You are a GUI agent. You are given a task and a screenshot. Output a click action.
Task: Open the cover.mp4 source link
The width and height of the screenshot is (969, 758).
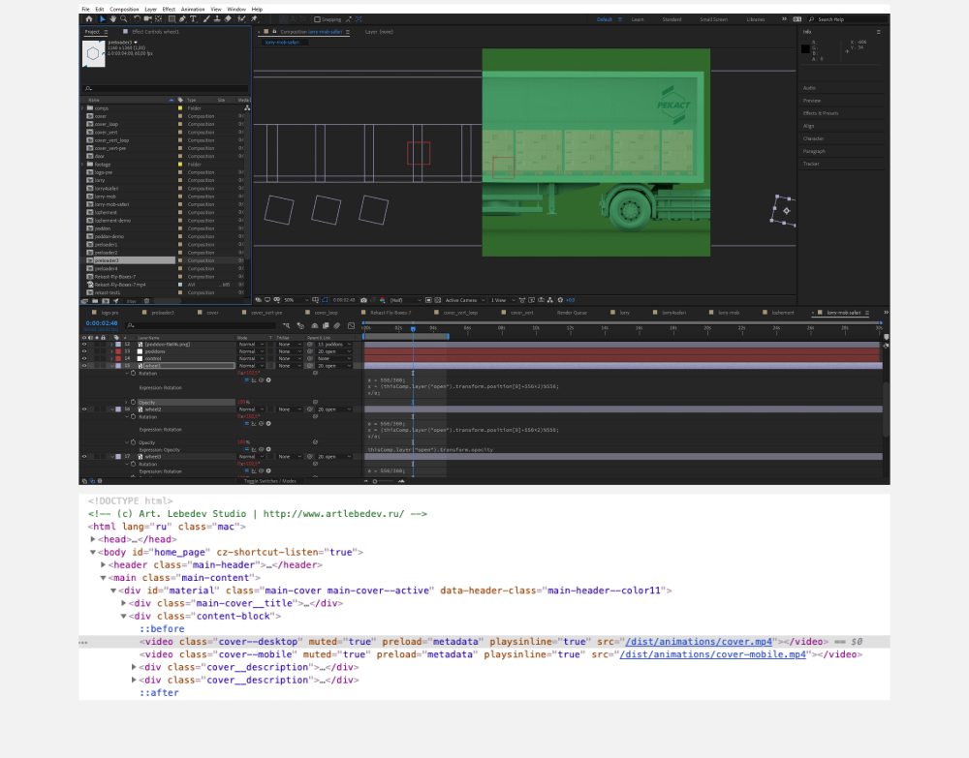click(x=699, y=642)
